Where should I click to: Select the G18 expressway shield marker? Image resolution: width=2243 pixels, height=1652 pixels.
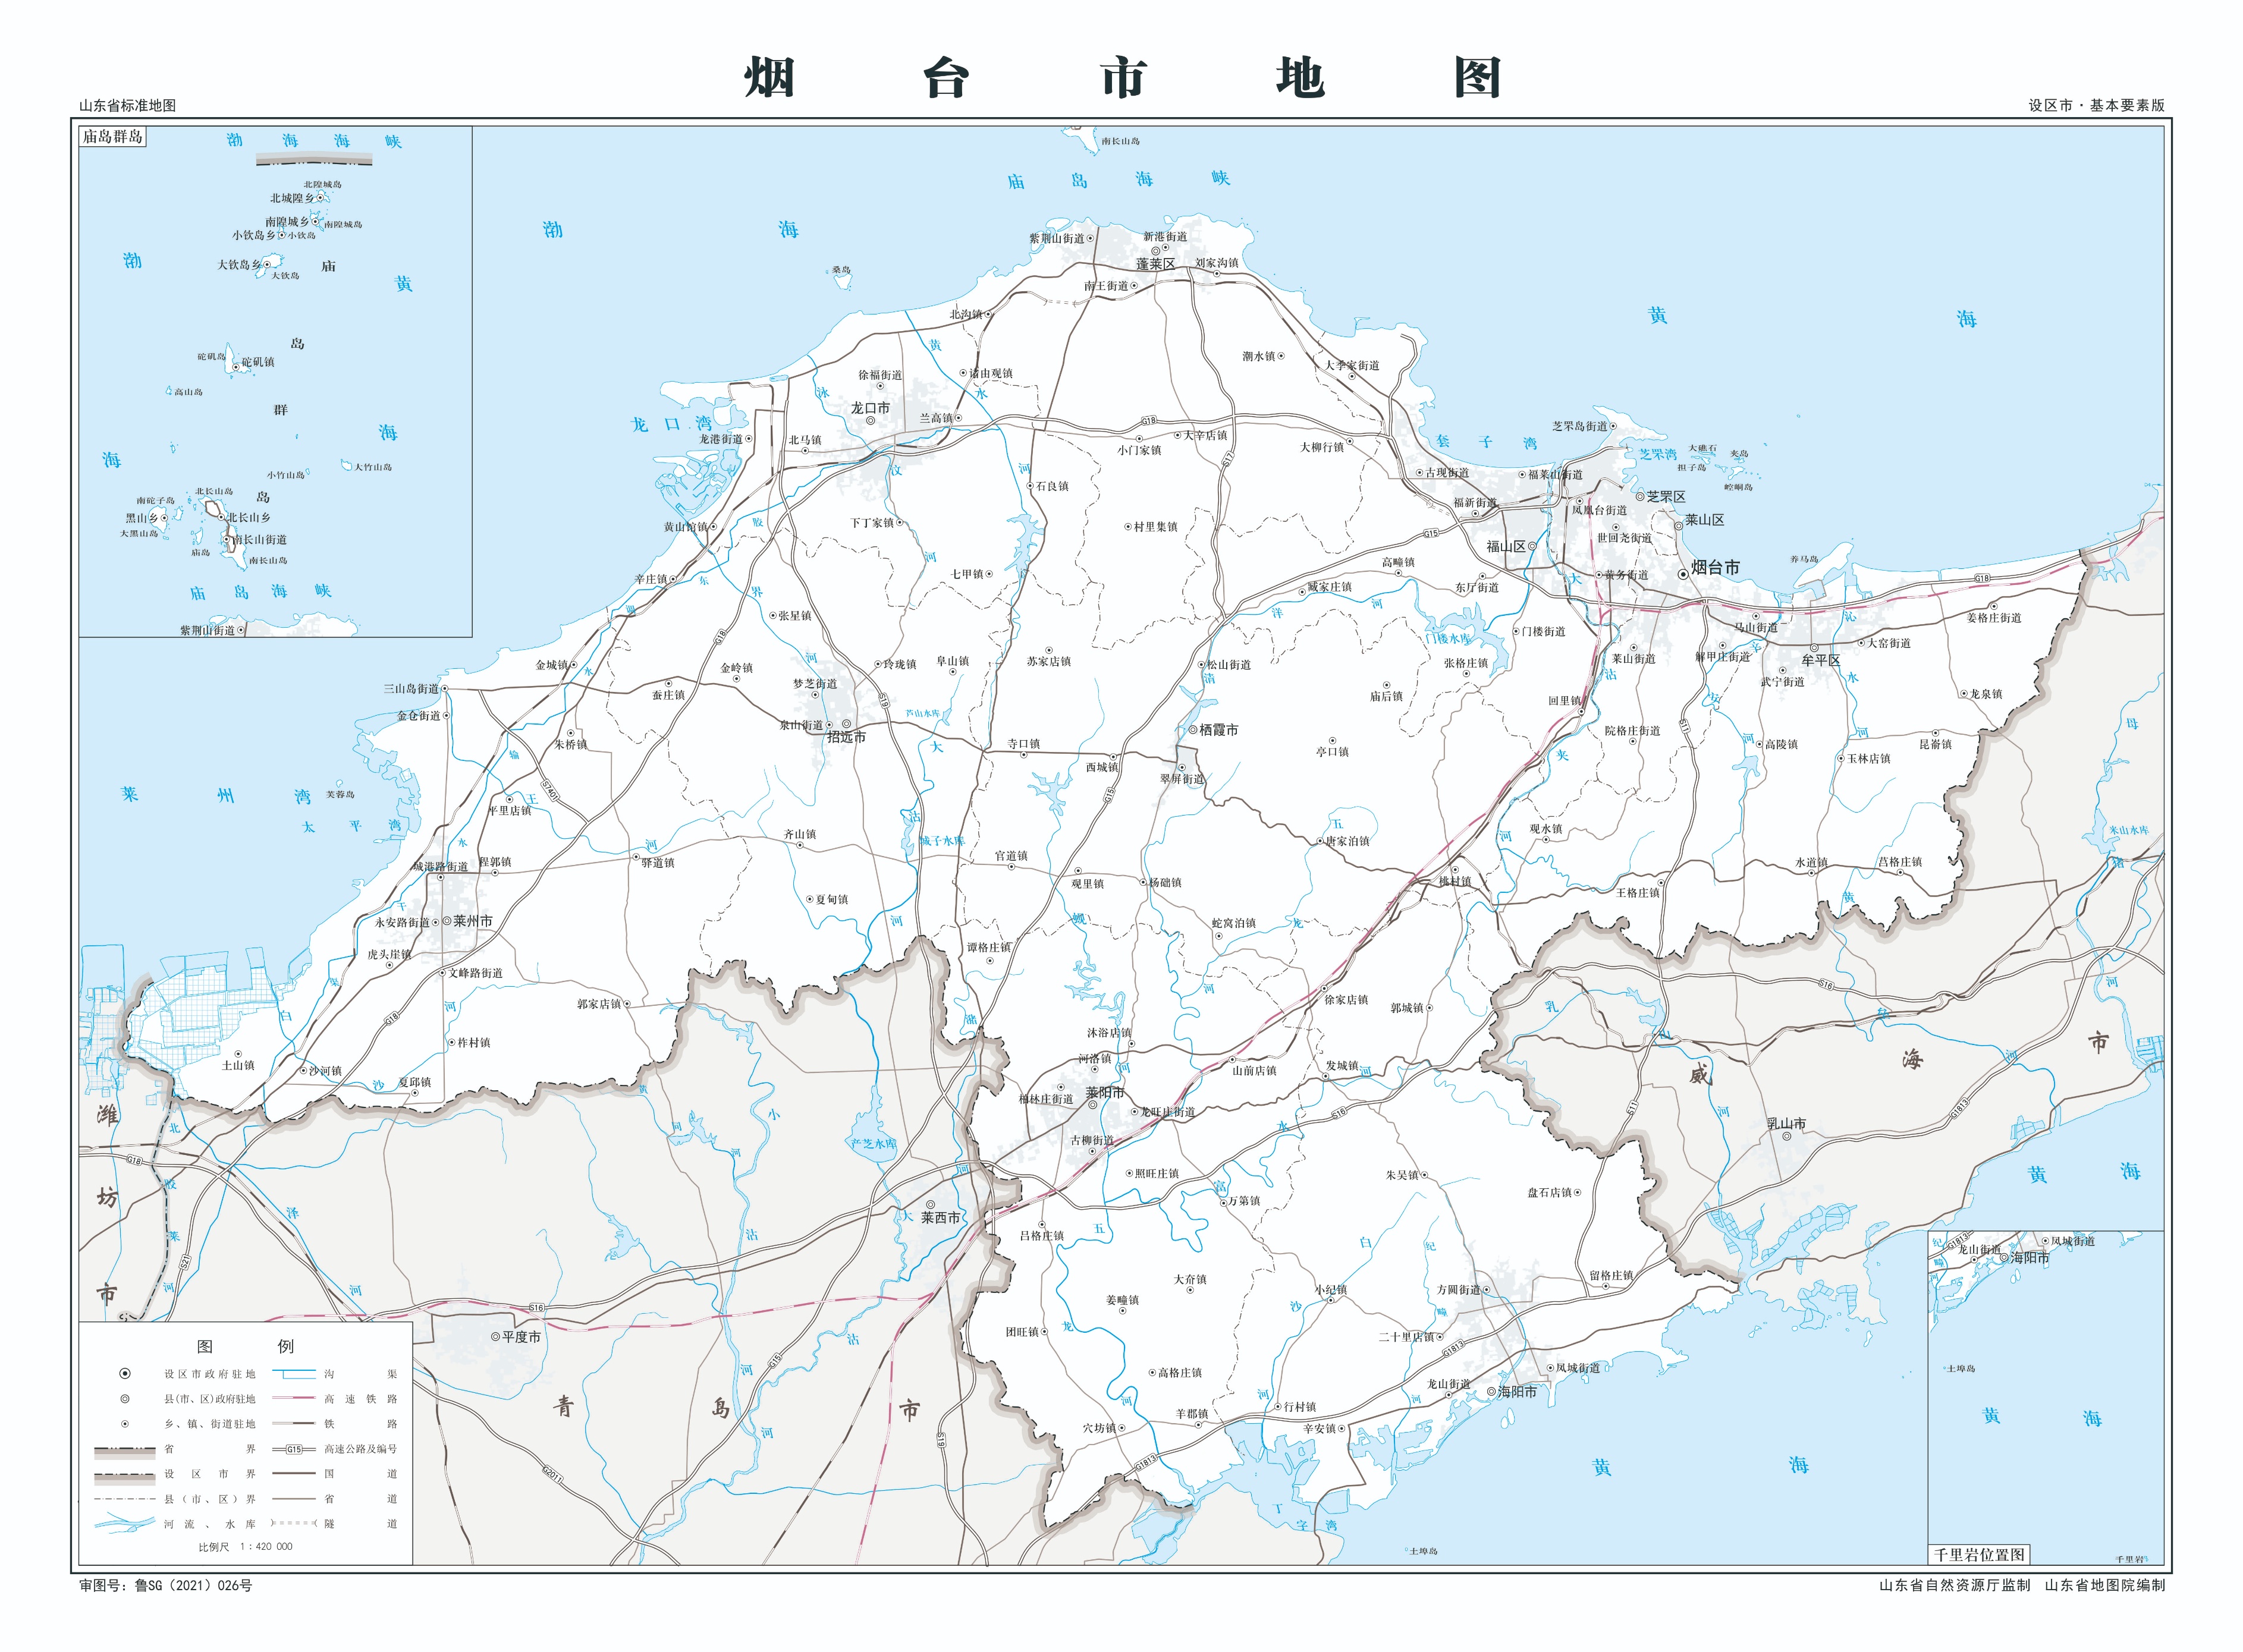1148,421
